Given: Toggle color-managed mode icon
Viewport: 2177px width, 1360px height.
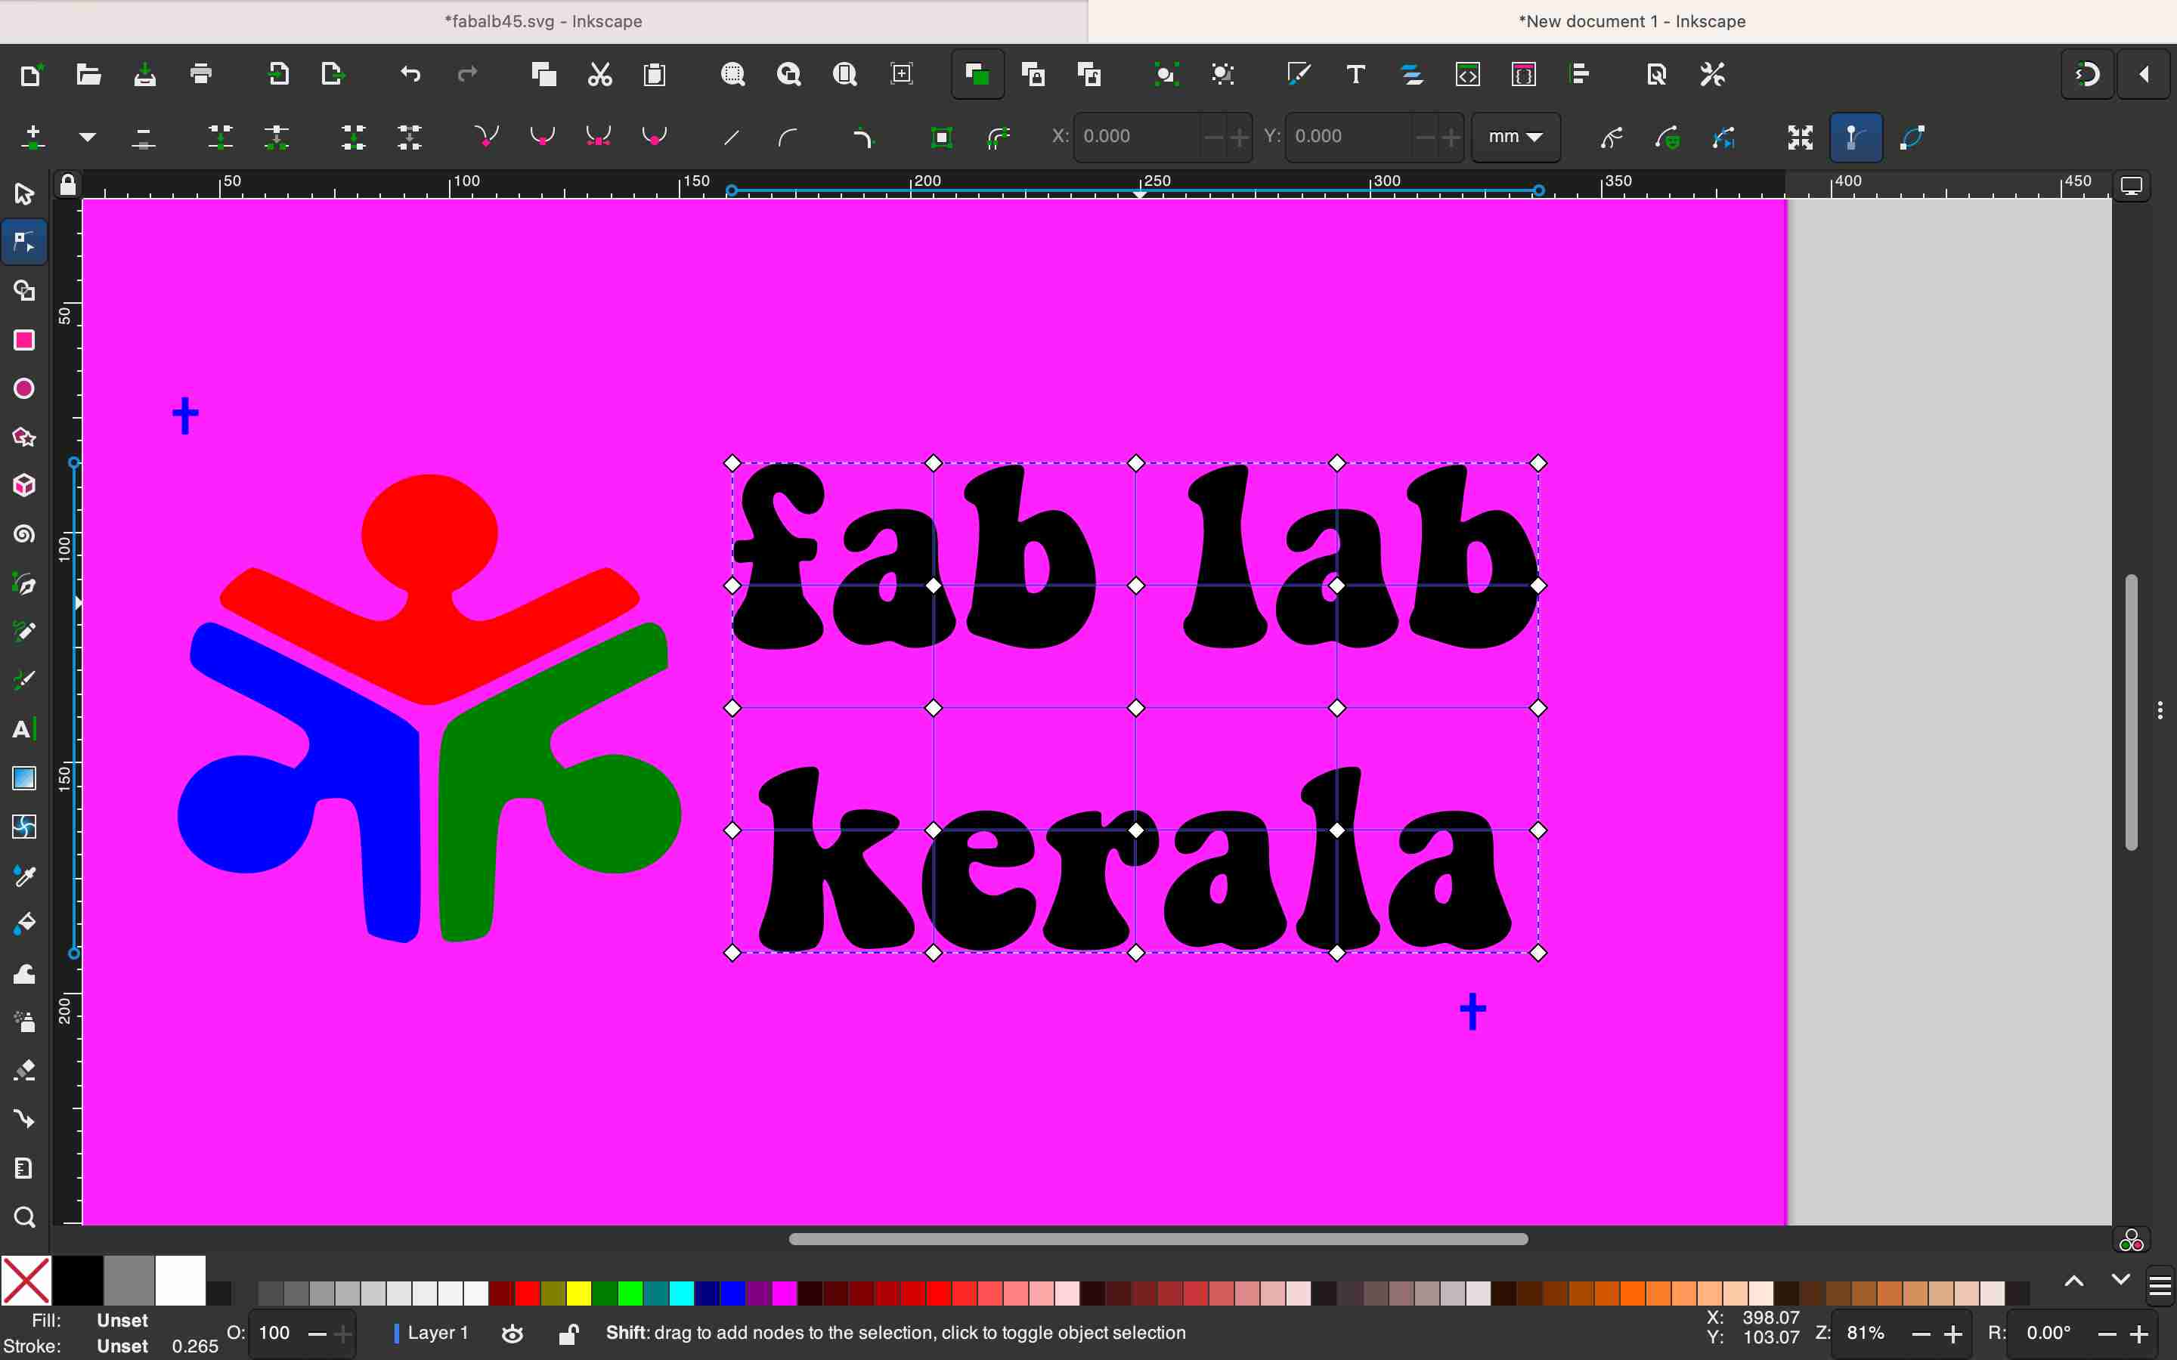Looking at the screenshot, I should [2131, 1241].
